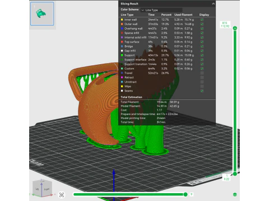Click the Support transition label
This screenshot has height=201, width=269.
(136, 64)
